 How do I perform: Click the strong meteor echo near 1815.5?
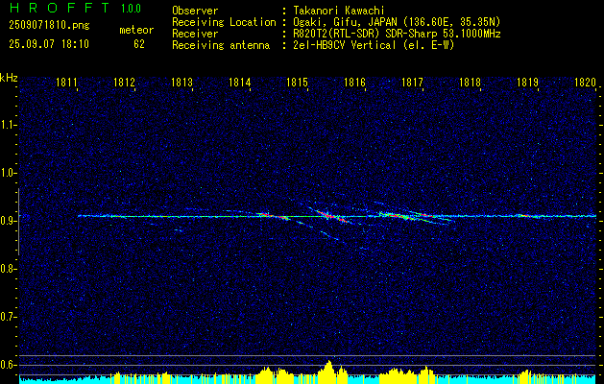330,216
